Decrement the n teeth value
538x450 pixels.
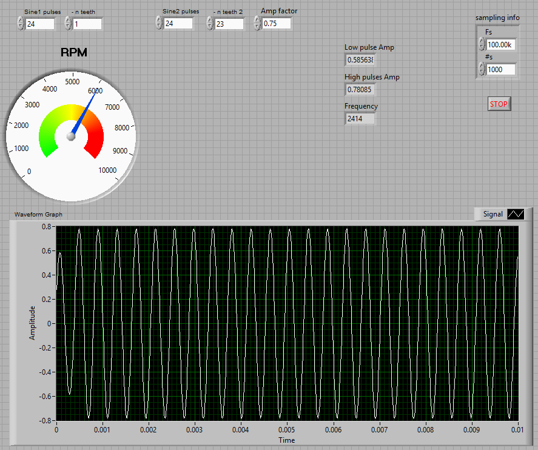coord(67,26)
